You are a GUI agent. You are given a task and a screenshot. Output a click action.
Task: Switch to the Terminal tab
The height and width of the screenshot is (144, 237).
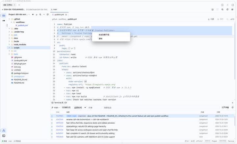[56, 103]
